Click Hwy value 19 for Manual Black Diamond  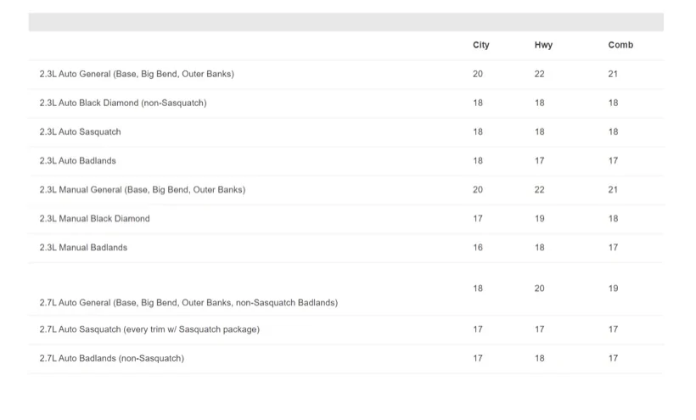(x=539, y=219)
